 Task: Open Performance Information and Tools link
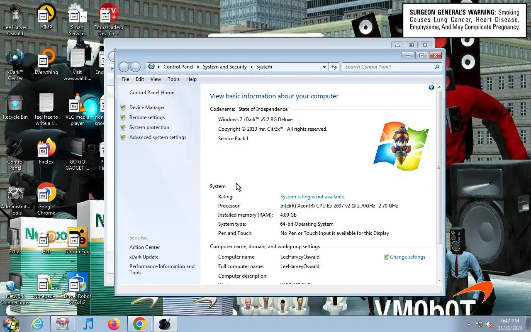[x=162, y=269]
